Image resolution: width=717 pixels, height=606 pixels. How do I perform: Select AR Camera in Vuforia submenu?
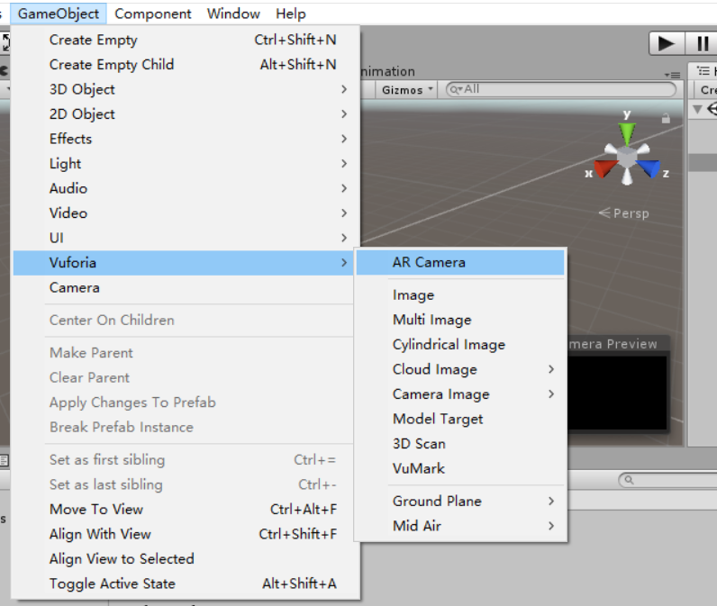pos(460,262)
